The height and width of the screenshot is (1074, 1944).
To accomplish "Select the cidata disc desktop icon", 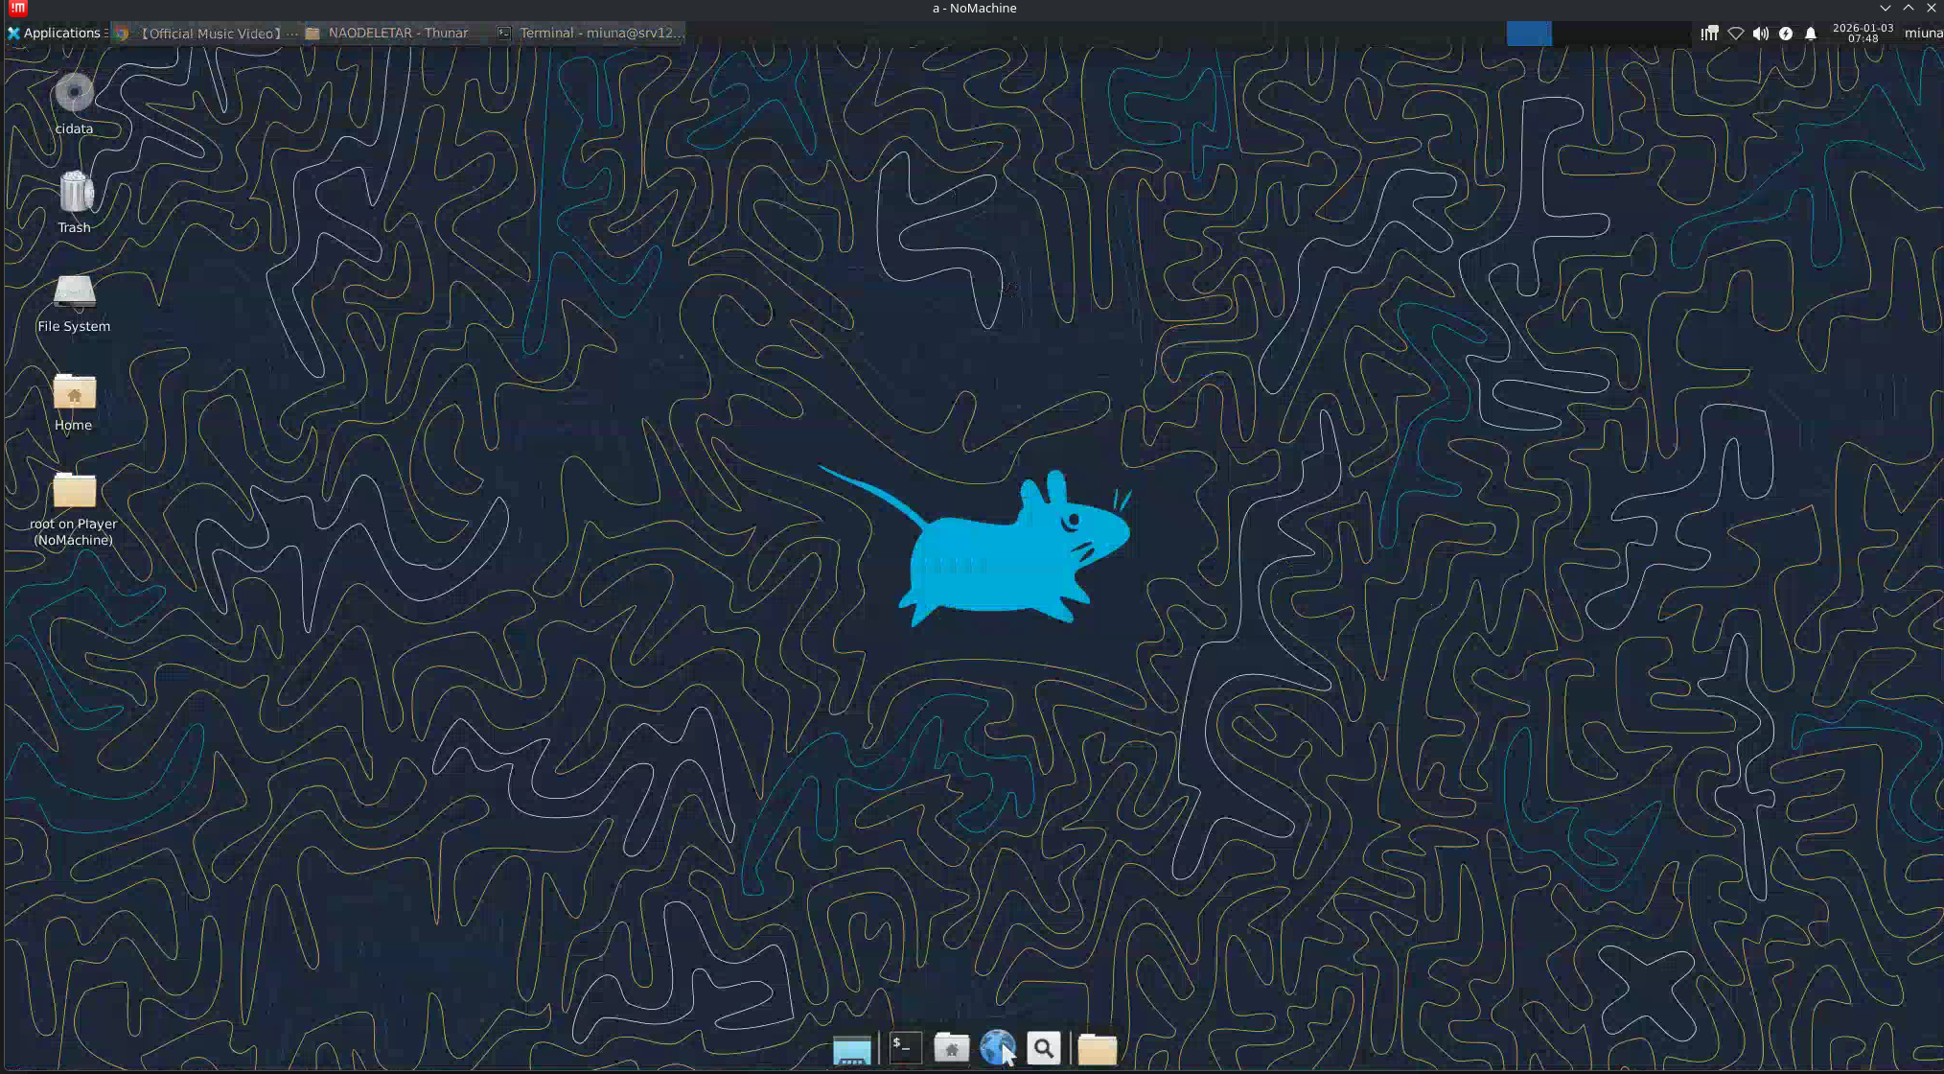I will click(74, 94).
